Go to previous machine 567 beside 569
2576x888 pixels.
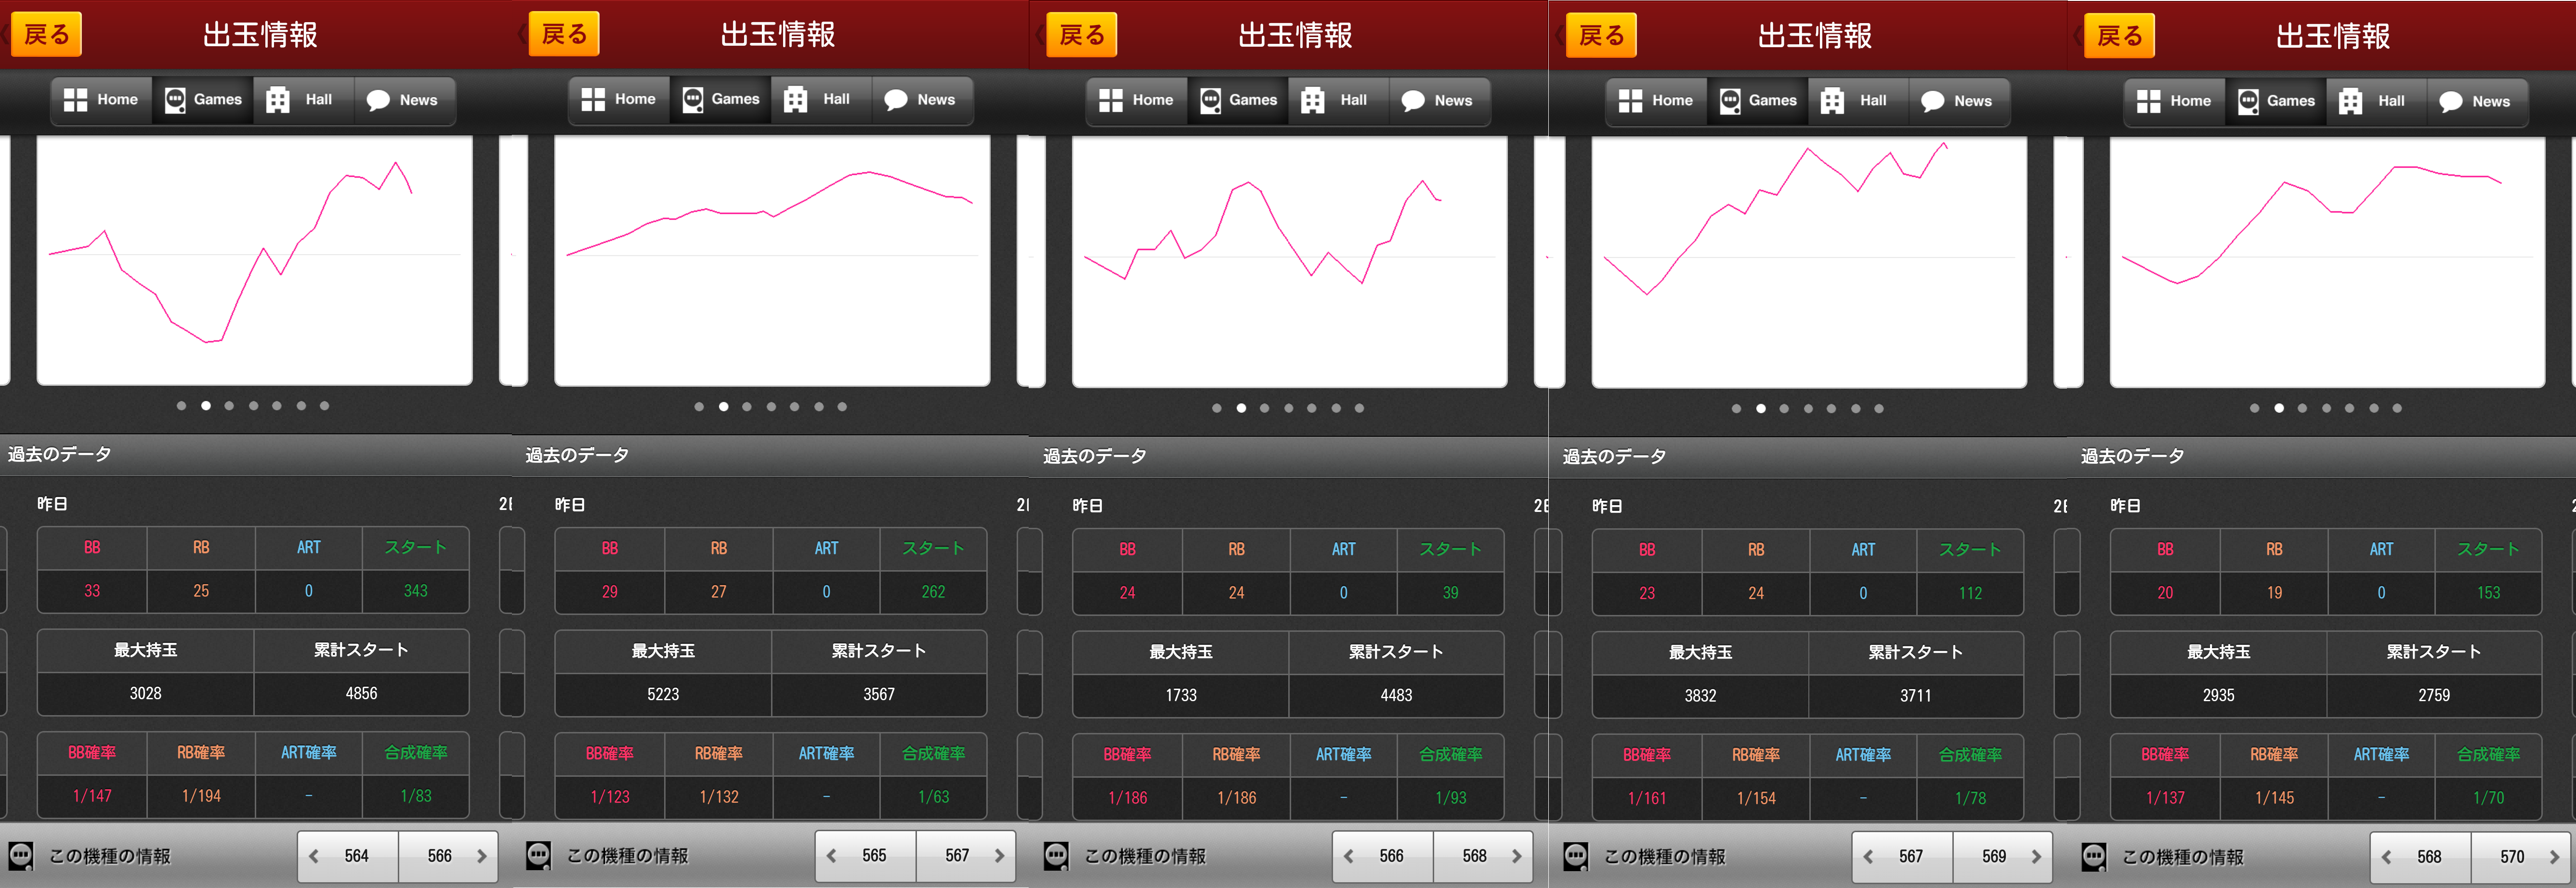click(x=1902, y=857)
